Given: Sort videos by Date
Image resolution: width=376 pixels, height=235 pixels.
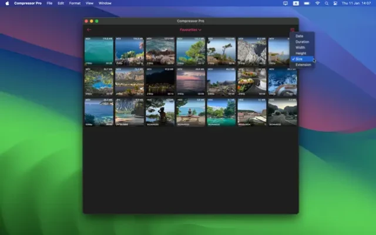Looking at the screenshot, I should tap(299, 36).
